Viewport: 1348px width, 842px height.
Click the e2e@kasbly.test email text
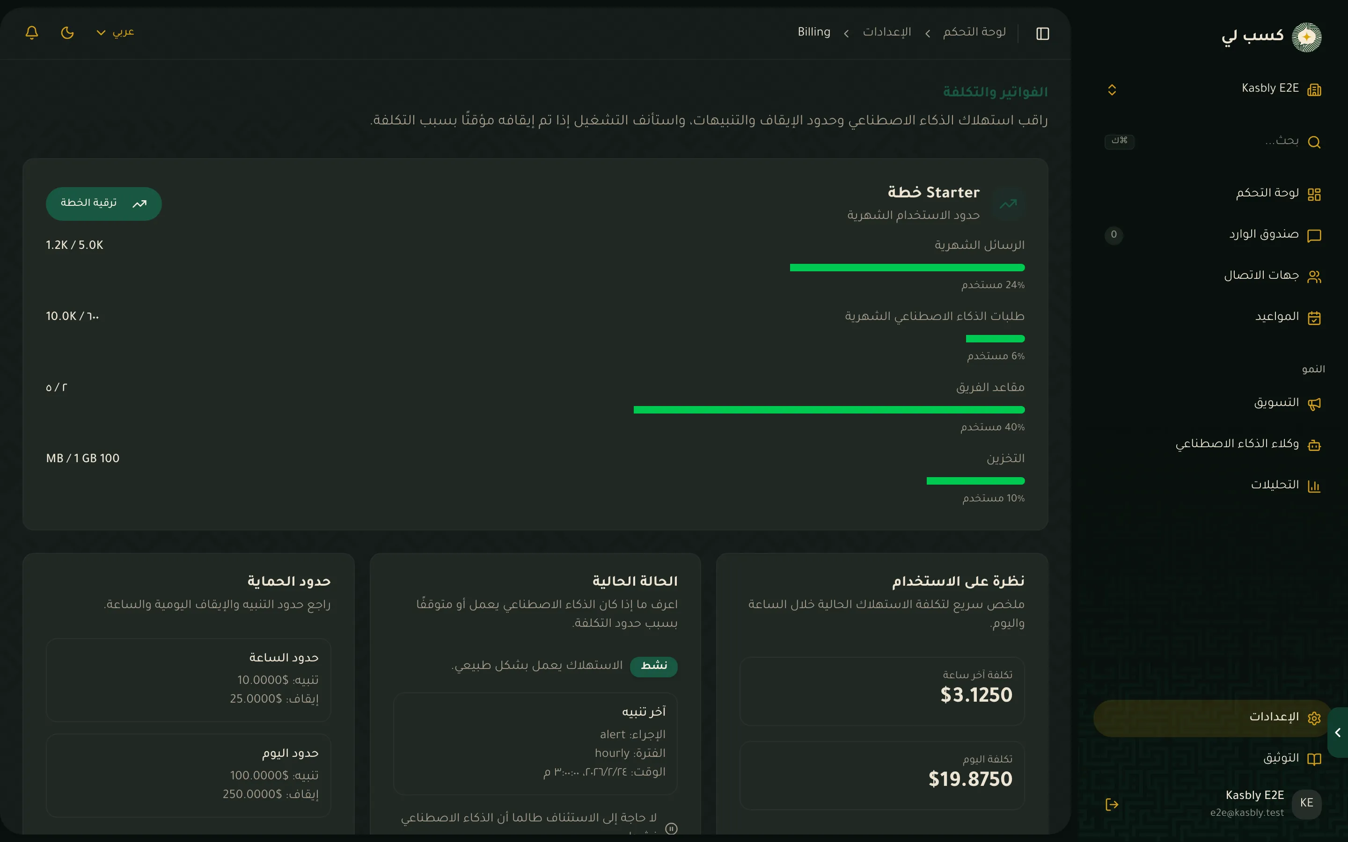pos(1246,813)
